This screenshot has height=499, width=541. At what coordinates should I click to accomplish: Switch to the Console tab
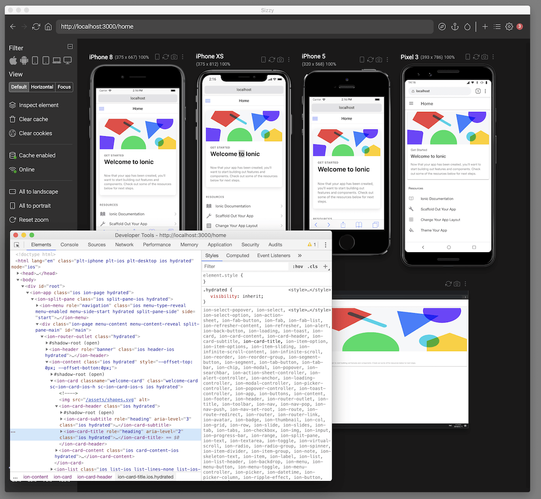(x=69, y=245)
